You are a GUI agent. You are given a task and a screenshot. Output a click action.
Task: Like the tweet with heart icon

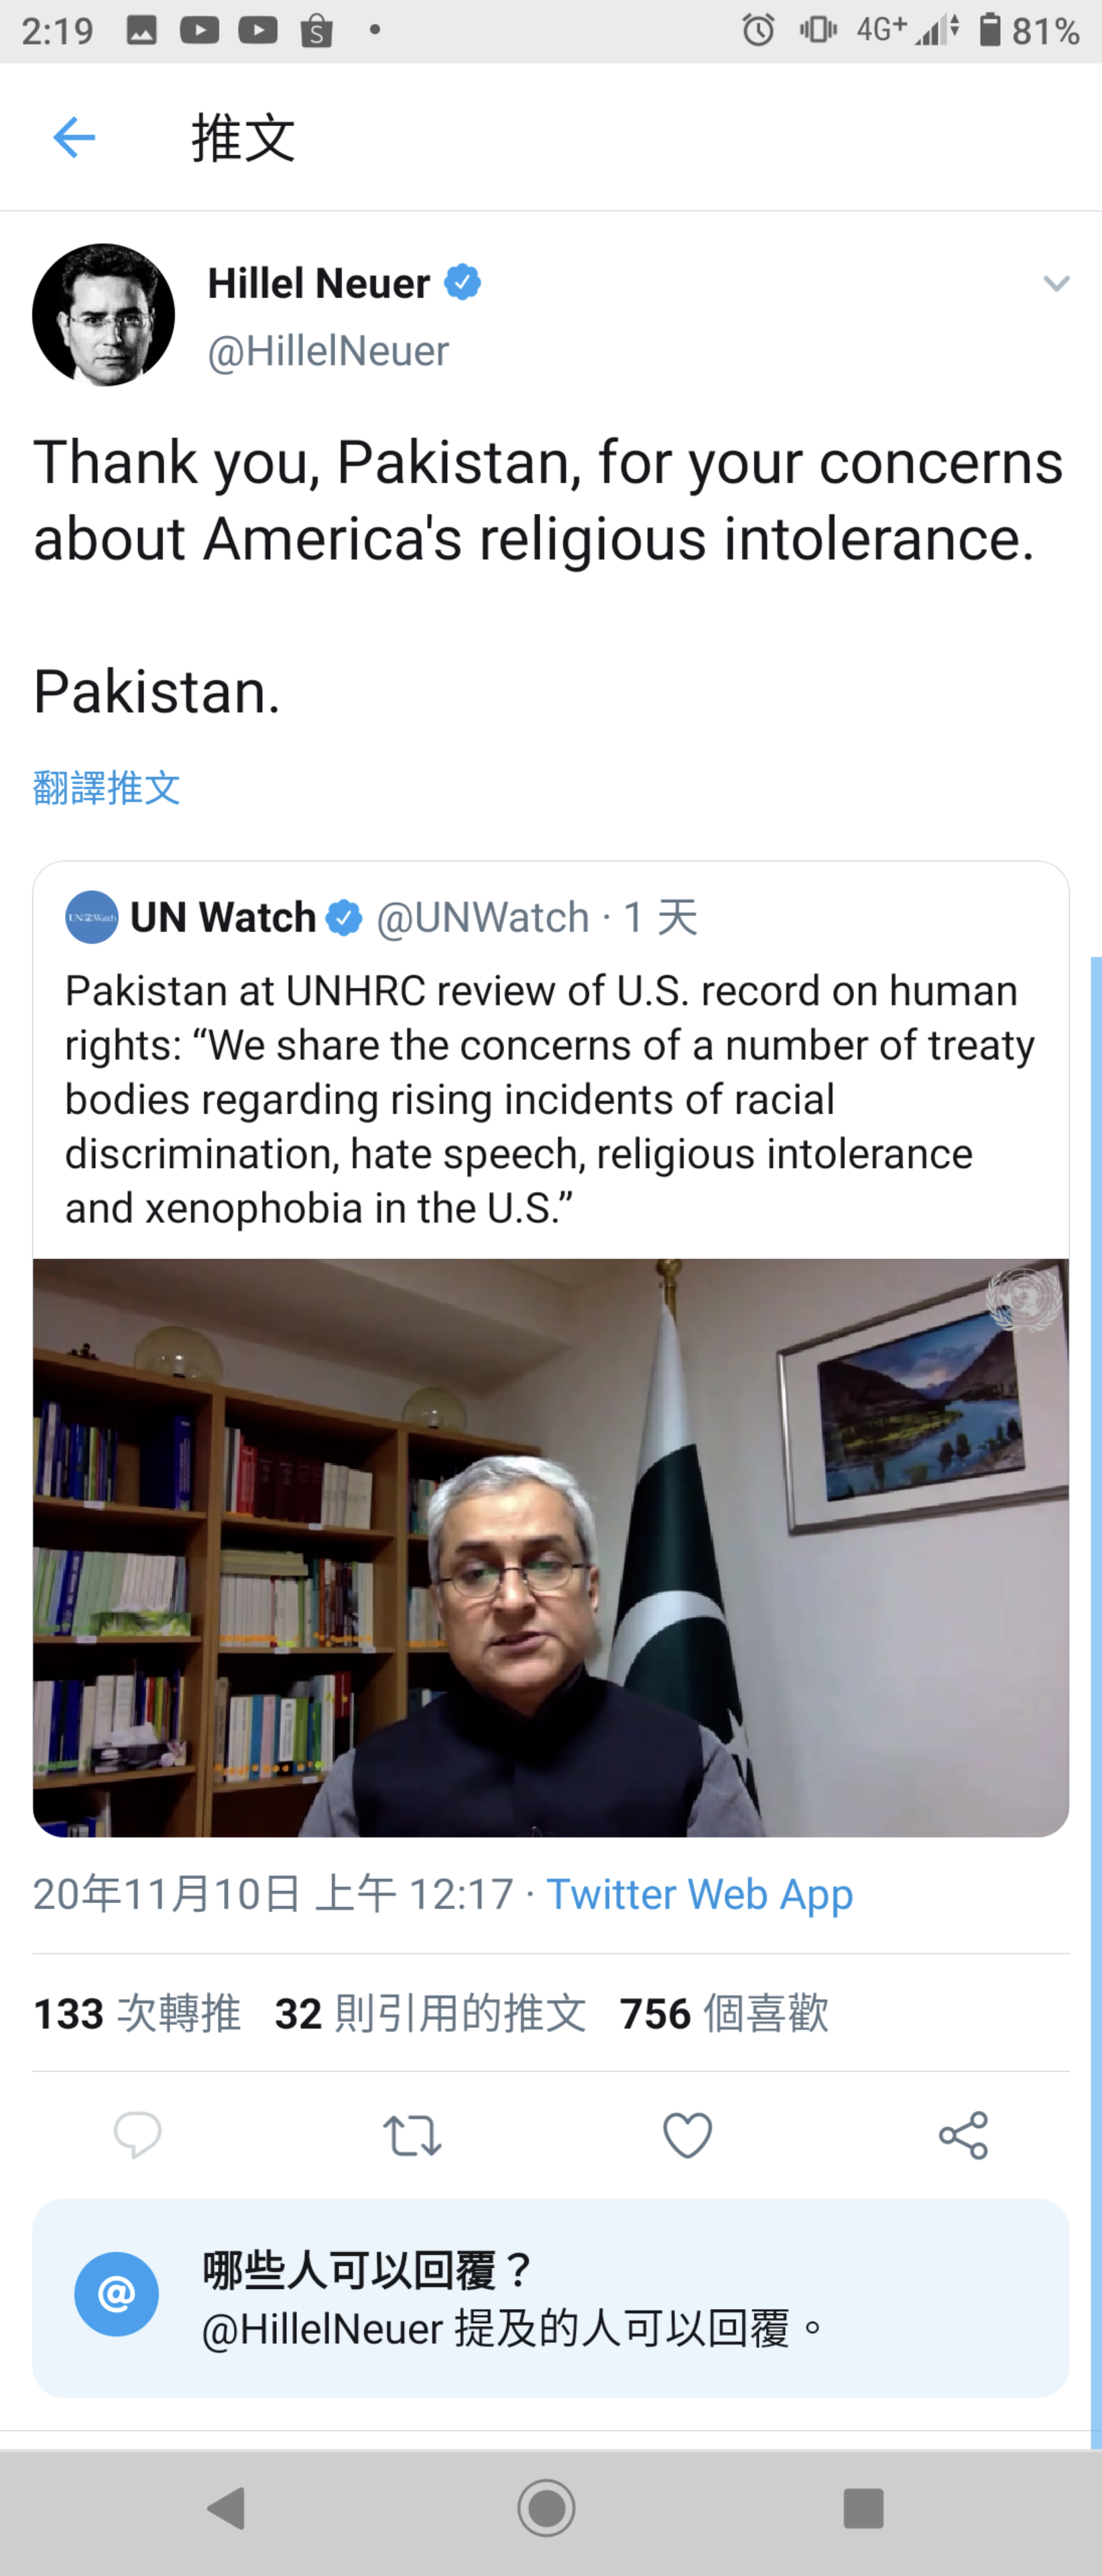click(687, 2135)
